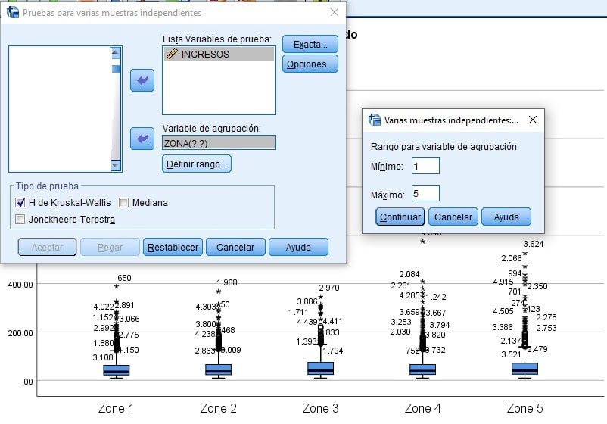
Task: Click scroll down arrow of variable list
Action: (115, 166)
